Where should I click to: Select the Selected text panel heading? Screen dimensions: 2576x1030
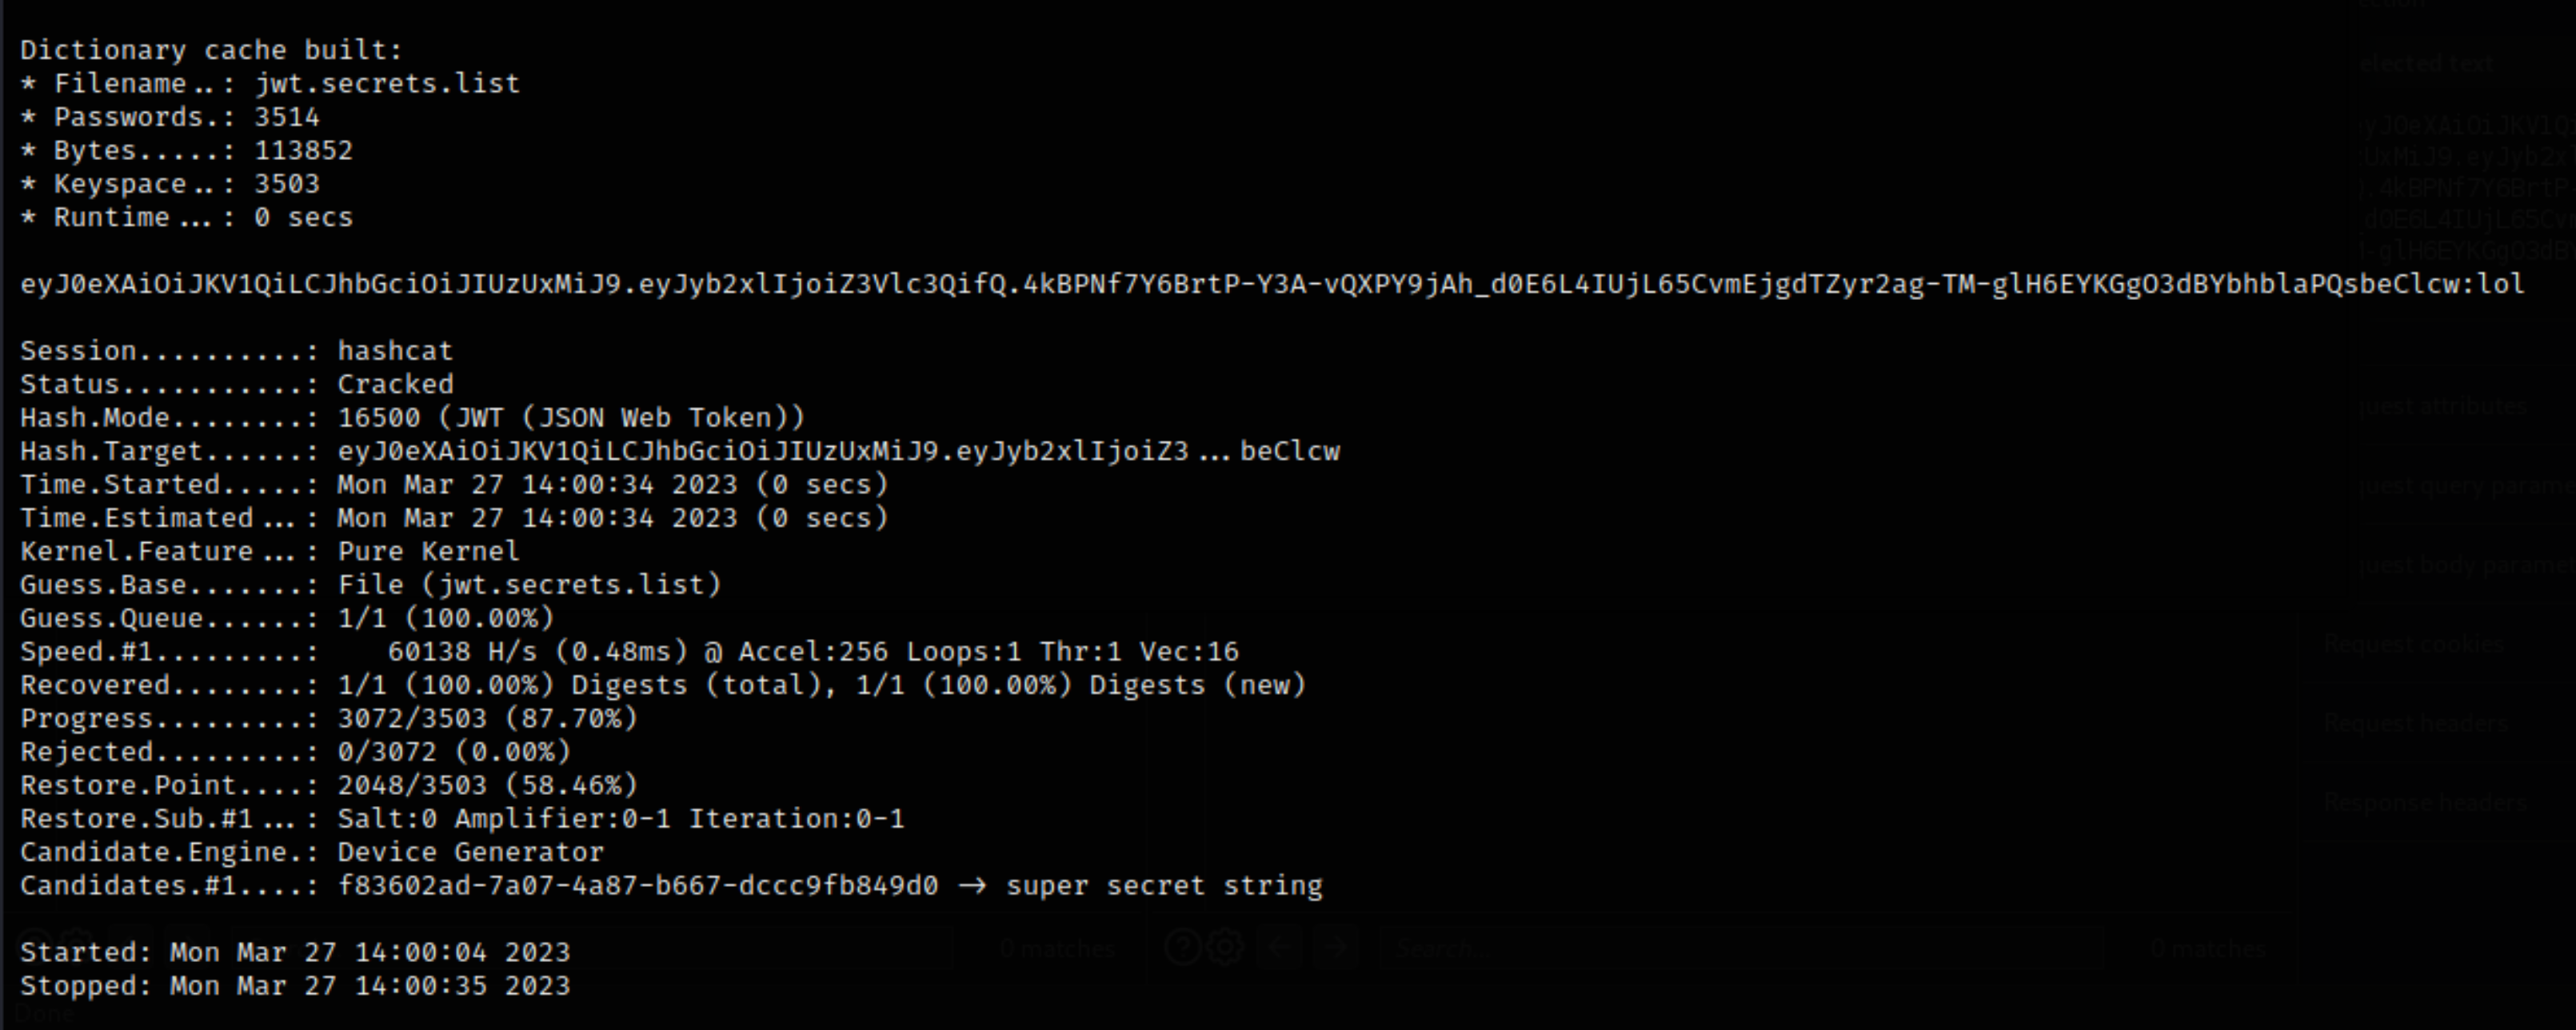coord(2427,64)
